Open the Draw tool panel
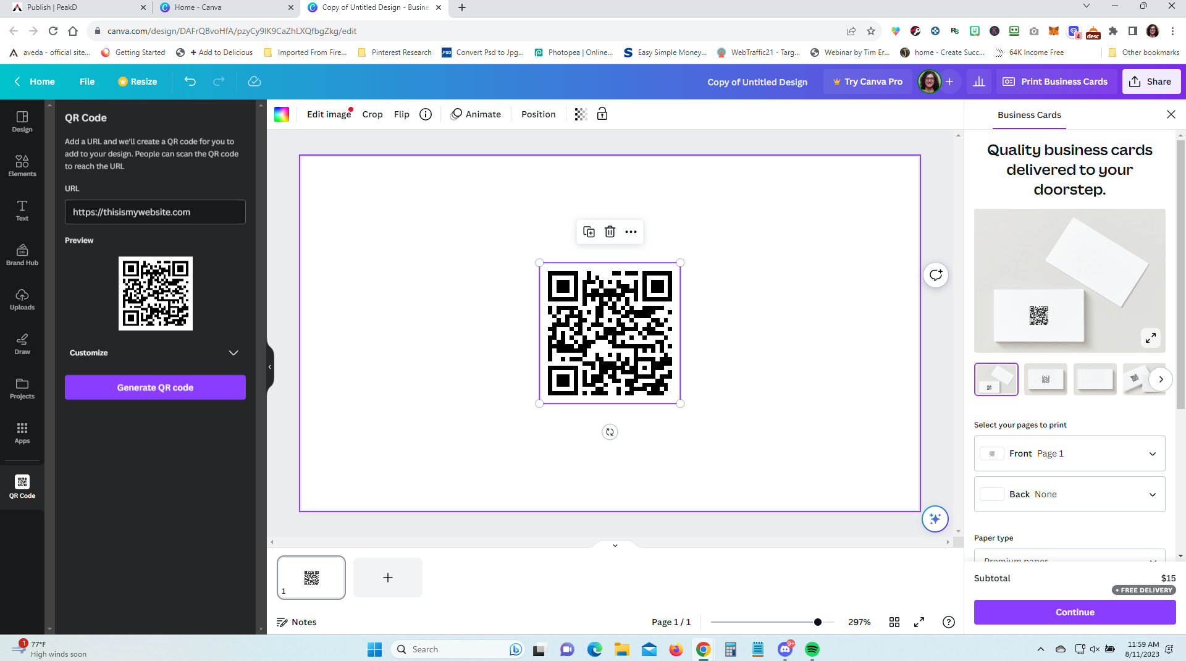 (x=22, y=344)
